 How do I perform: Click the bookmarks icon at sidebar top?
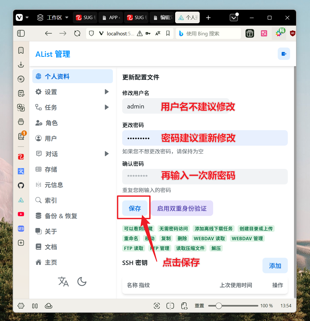pyautogui.click(x=21, y=51)
